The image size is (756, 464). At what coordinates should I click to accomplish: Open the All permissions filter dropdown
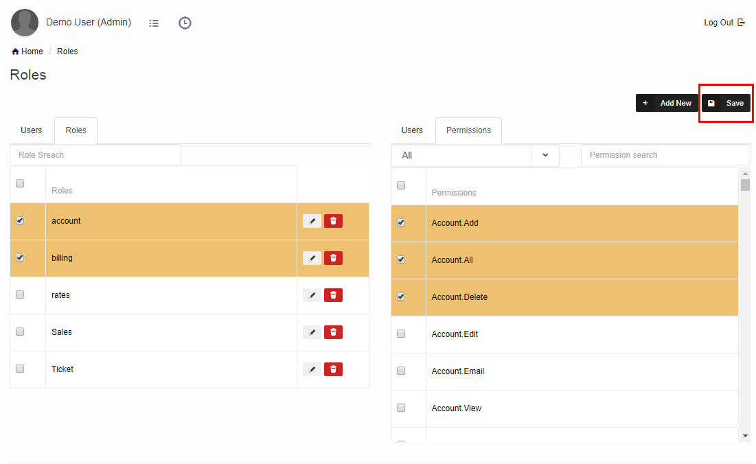tap(475, 155)
